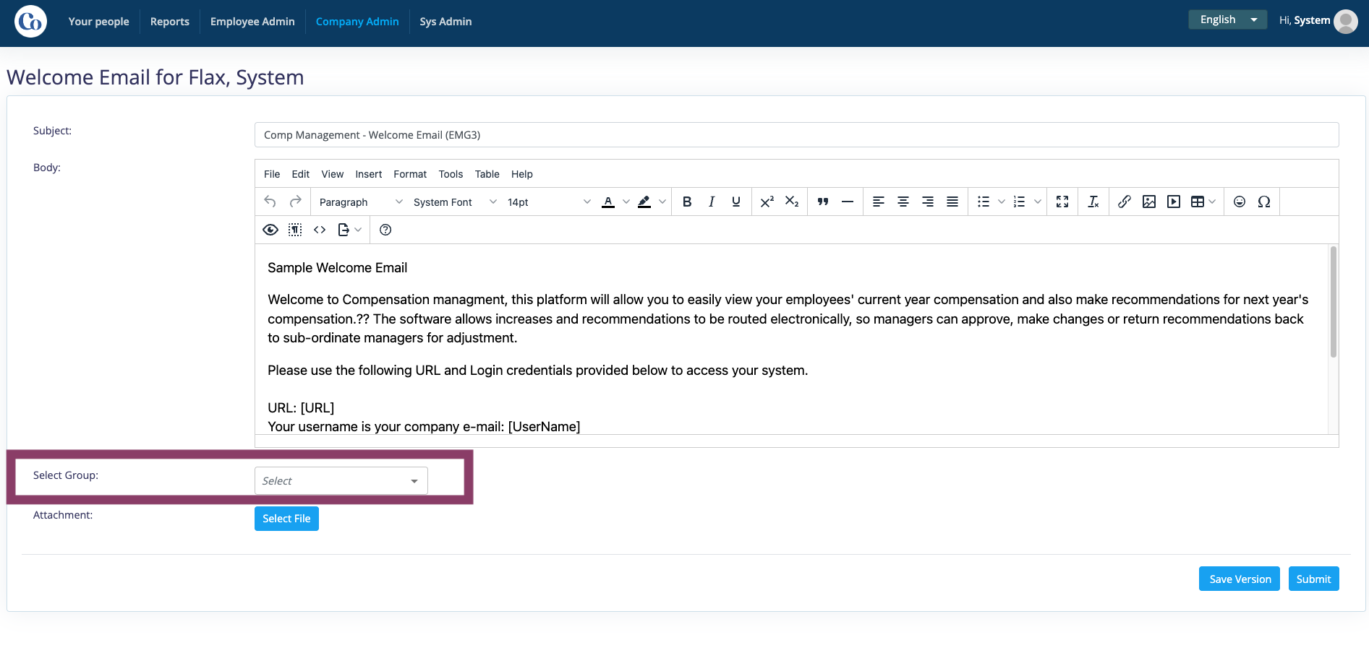Click the source code icon
This screenshot has height=666, width=1369.
[x=320, y=230]
